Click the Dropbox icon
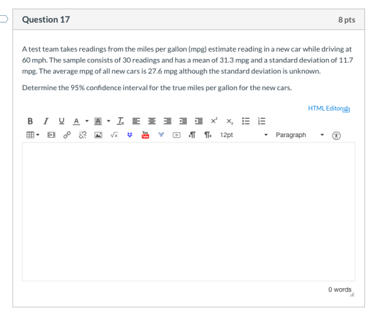 click(x=130, y=135)
